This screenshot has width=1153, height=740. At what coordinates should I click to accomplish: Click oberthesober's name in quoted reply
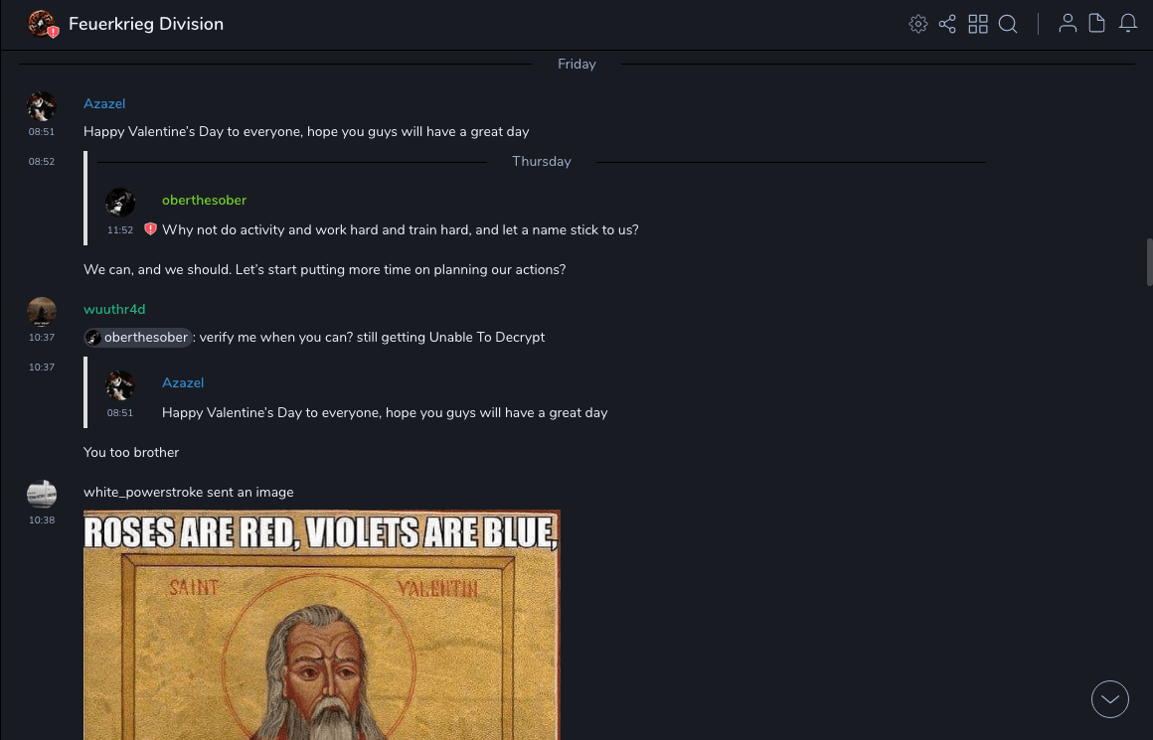205,200
